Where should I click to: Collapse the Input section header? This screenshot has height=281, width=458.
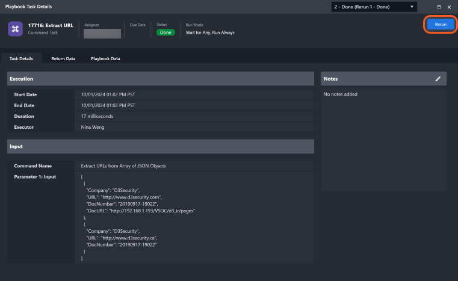coord(160,146)
